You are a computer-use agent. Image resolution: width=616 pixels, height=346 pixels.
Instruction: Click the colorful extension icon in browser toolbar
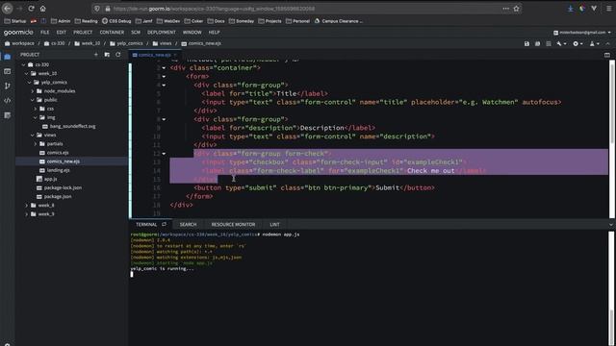click(582, 9)
